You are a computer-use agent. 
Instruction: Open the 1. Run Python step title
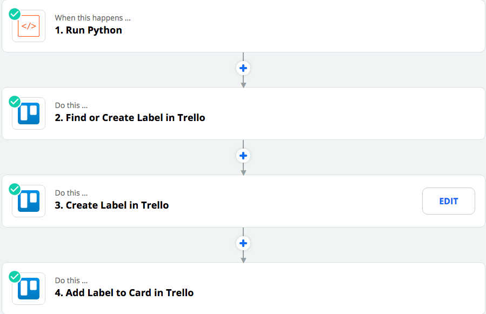point(88,30)
